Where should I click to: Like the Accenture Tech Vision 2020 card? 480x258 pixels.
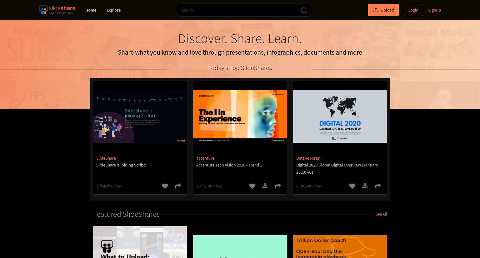252,186
